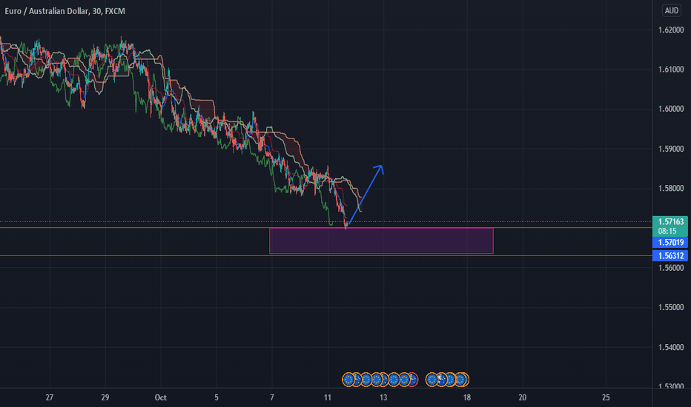Click the 13 date label on time axis

pyautogui.click(x=383, y=398)
